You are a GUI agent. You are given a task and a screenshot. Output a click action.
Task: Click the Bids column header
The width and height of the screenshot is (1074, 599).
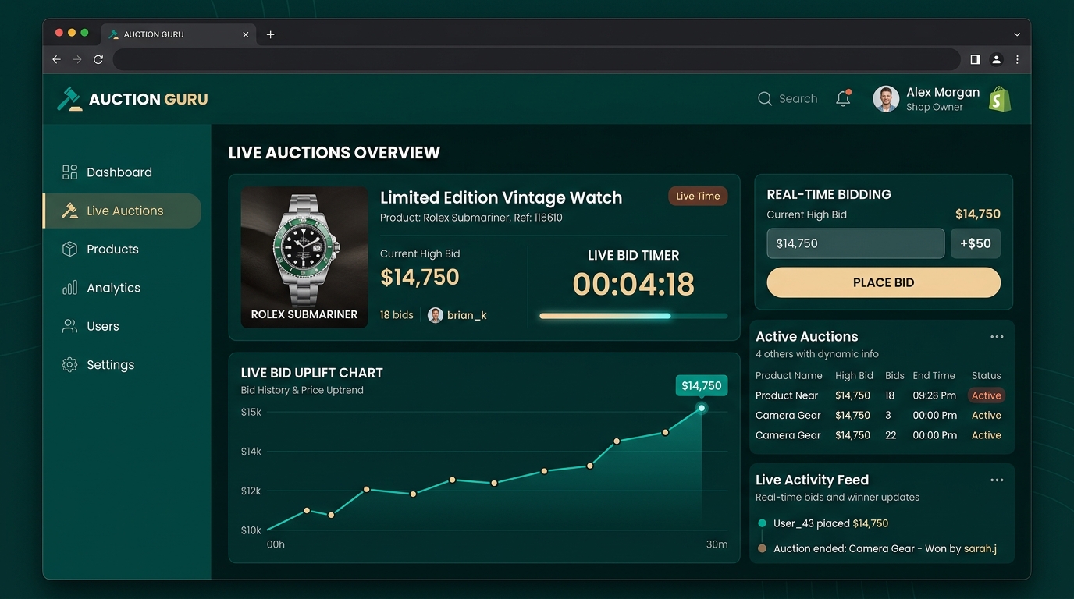tap(894, 376)
